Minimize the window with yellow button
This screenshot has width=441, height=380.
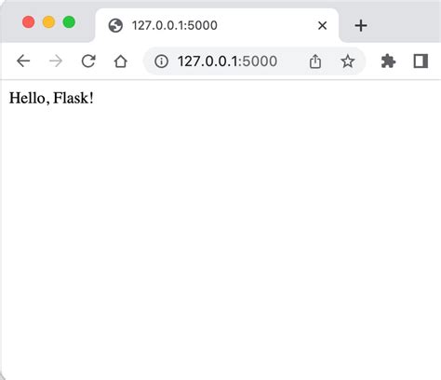click(x=48, y=22)
